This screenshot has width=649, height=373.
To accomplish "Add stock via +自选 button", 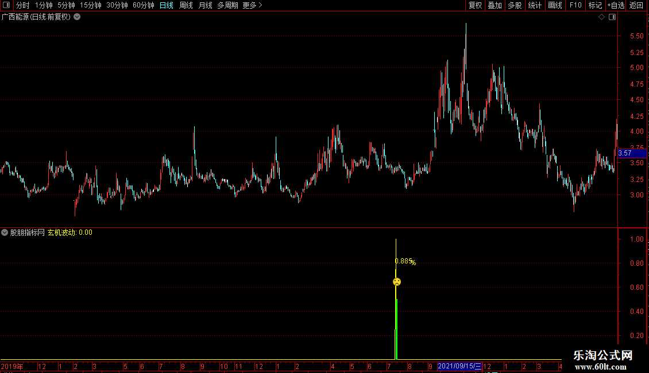I will click(x=616, y=5).
